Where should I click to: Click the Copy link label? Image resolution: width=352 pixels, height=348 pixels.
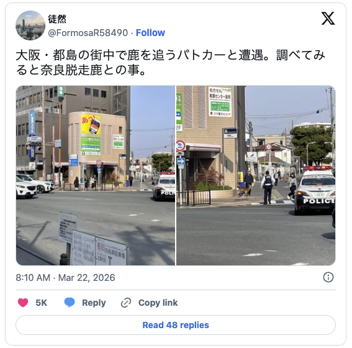coord(158,303)
